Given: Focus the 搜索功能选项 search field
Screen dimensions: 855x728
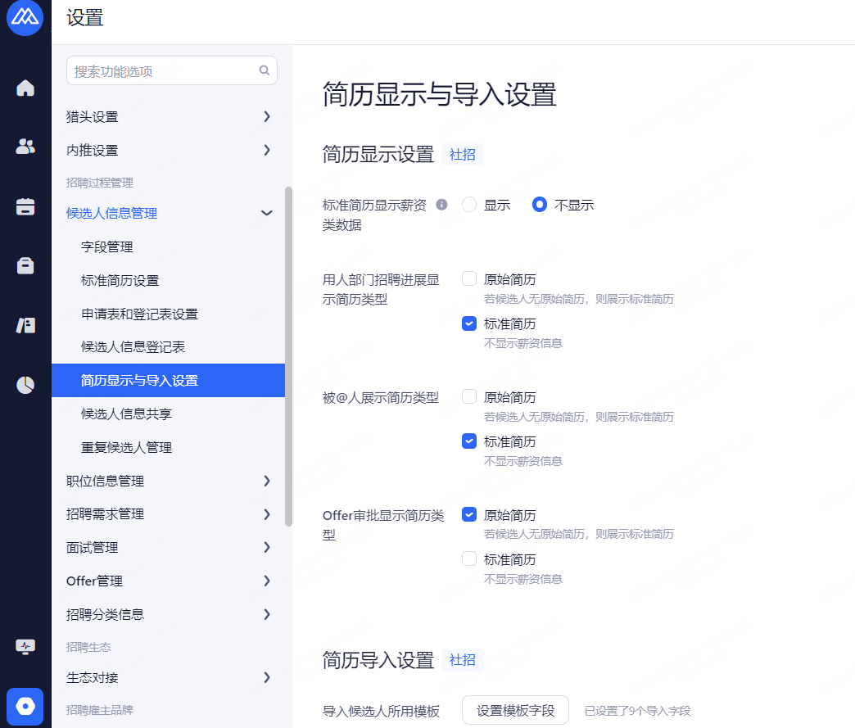Looking at the screenshot, I should 164,71.
